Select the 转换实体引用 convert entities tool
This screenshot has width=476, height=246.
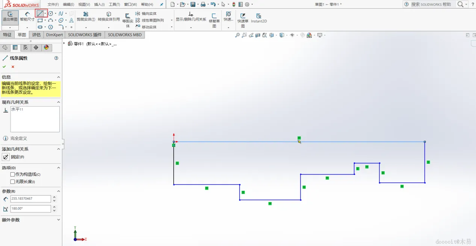[109, 16]
